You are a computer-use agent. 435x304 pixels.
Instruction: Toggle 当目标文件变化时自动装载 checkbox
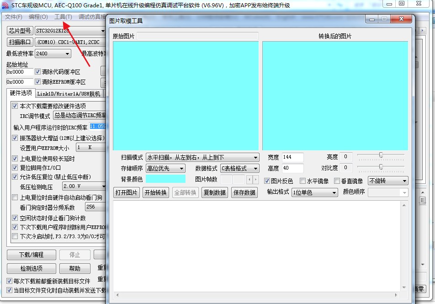coord(9,290)
